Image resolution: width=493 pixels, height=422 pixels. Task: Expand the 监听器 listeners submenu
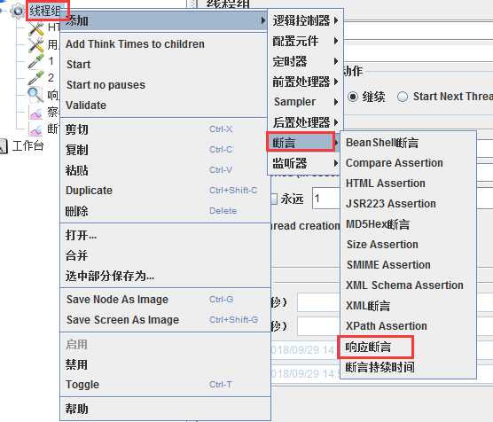[x=304, y=163]
